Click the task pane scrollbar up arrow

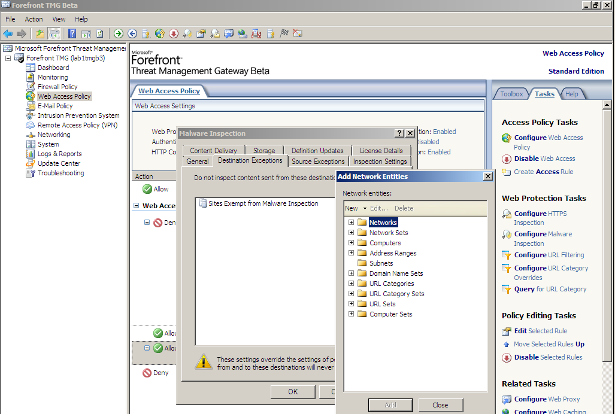[x=607, y=105]
